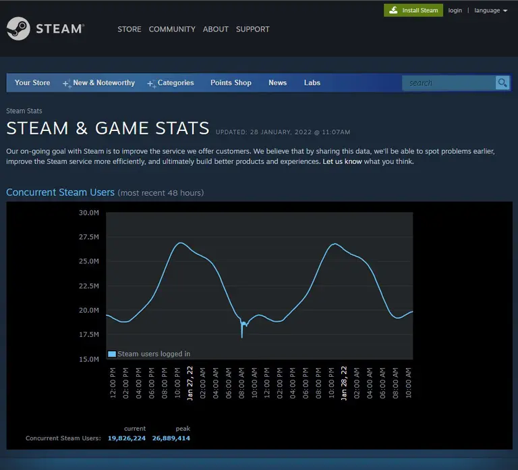Click the Concurrent Steam Users heading
Image resolution: width=518 pixels, height=470 pixels.
click(x=61, y=192)
